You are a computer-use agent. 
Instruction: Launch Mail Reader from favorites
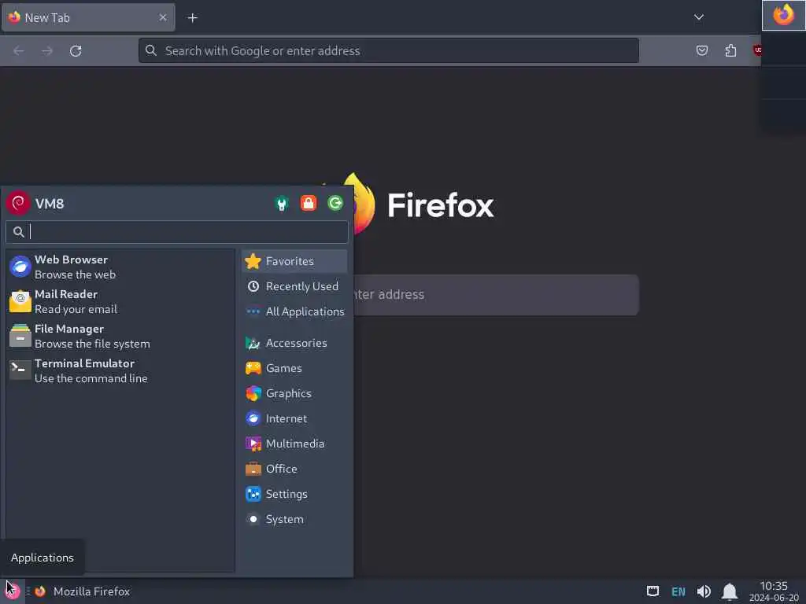pos(120,301)
